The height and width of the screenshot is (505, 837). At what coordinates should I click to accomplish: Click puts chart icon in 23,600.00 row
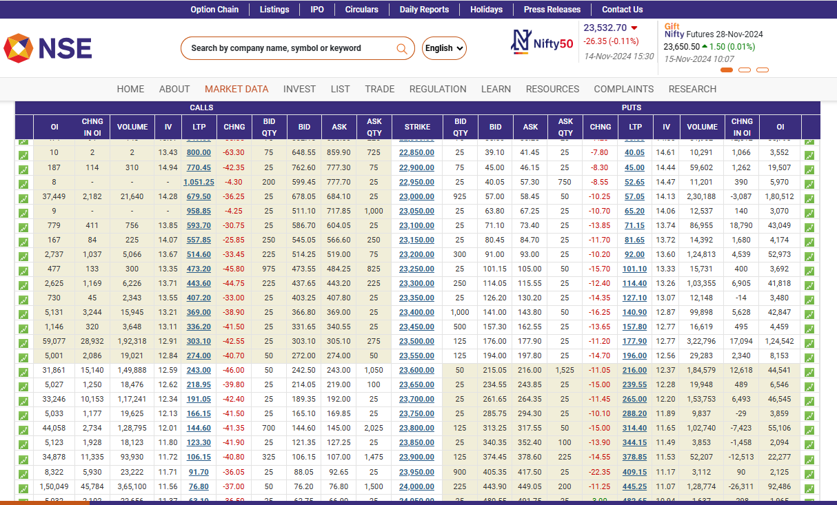(x=809, y=372)
